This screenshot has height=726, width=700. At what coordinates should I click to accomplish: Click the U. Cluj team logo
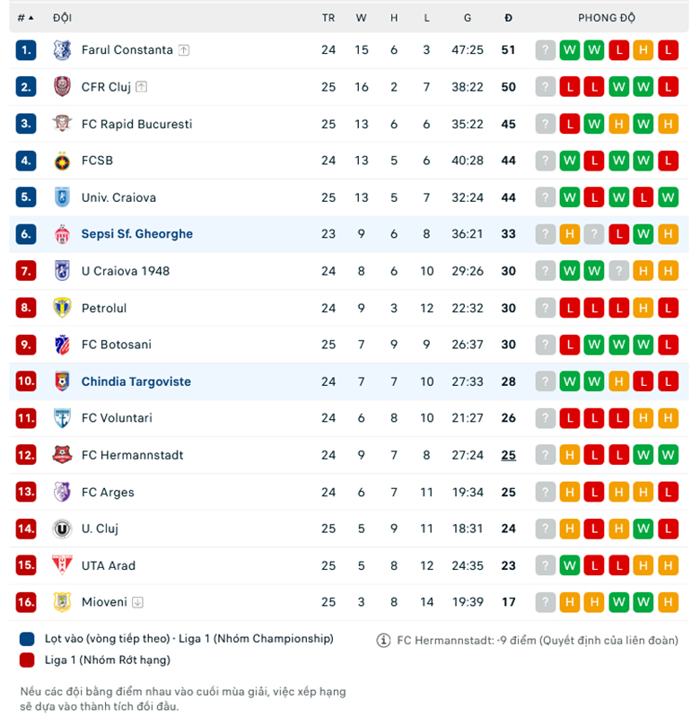pos(61,529)
